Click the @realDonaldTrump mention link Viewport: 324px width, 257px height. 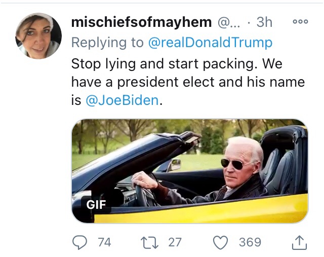pos(211,43)
